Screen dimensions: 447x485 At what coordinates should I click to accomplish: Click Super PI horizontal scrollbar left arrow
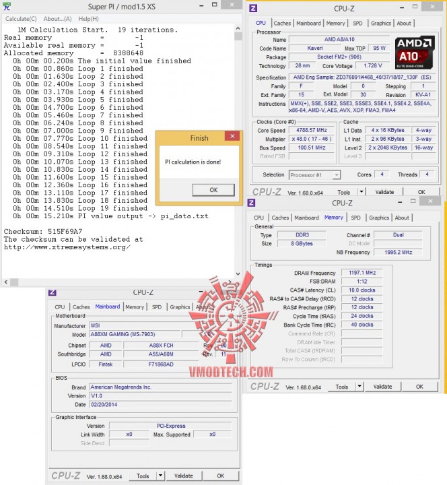pos(6,282)
